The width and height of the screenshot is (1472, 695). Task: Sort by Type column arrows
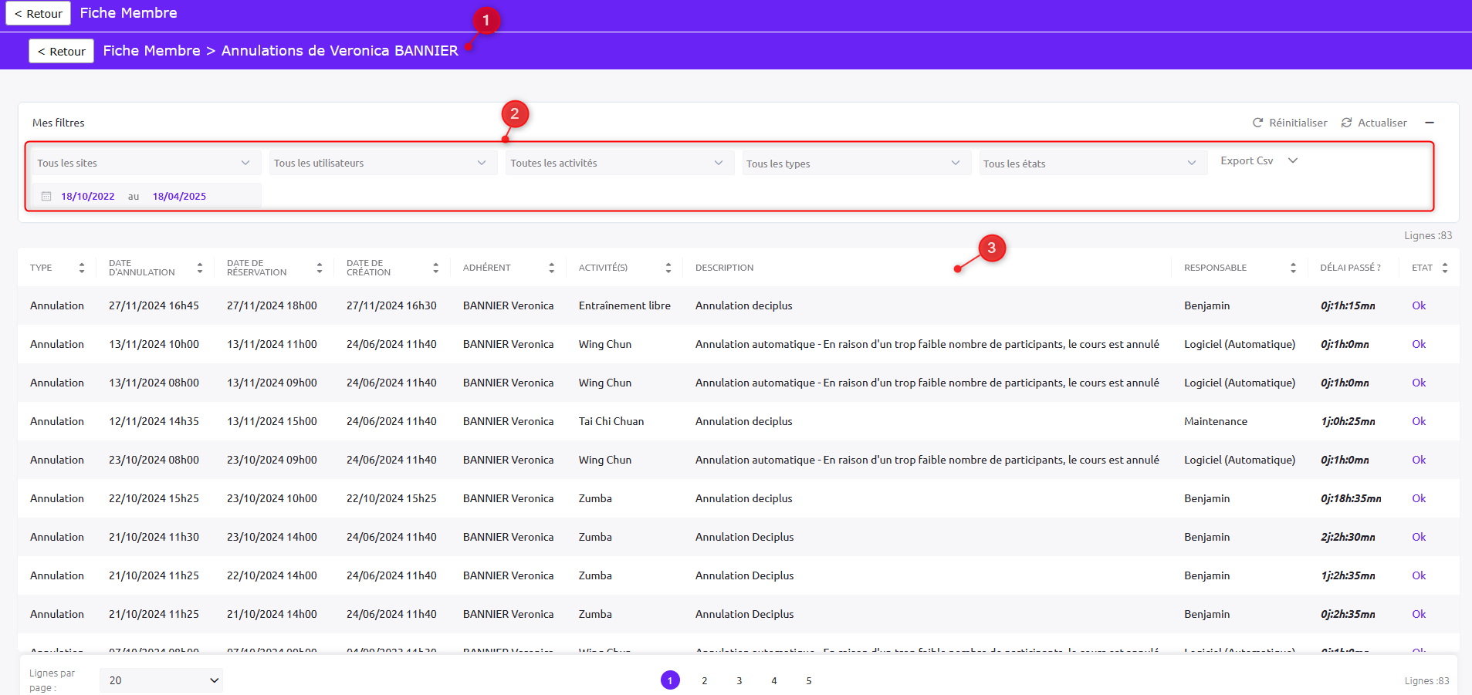[82, 268]
